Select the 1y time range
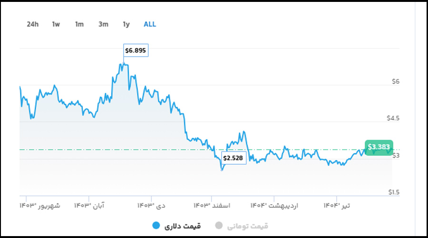The height and width of the screenshot is (238, 428). tap(126, 24)
